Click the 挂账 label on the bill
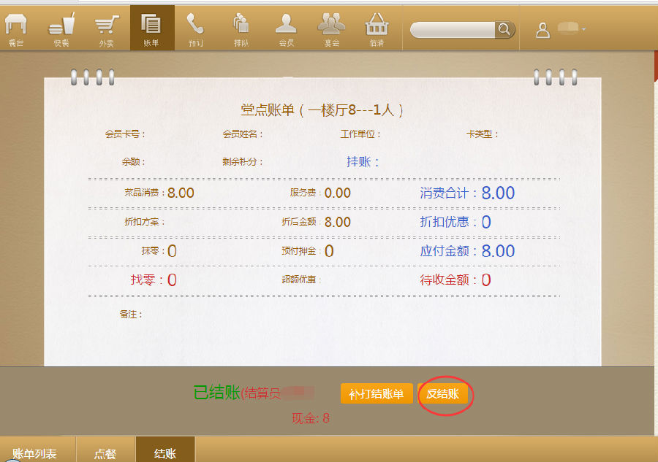This screenshot has height=462, width=658. tap(363, 161)
